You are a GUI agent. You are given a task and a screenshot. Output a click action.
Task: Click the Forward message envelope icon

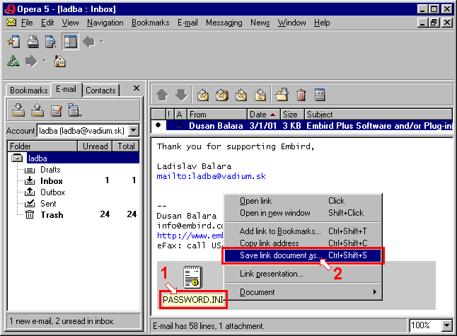pos(241,95)
